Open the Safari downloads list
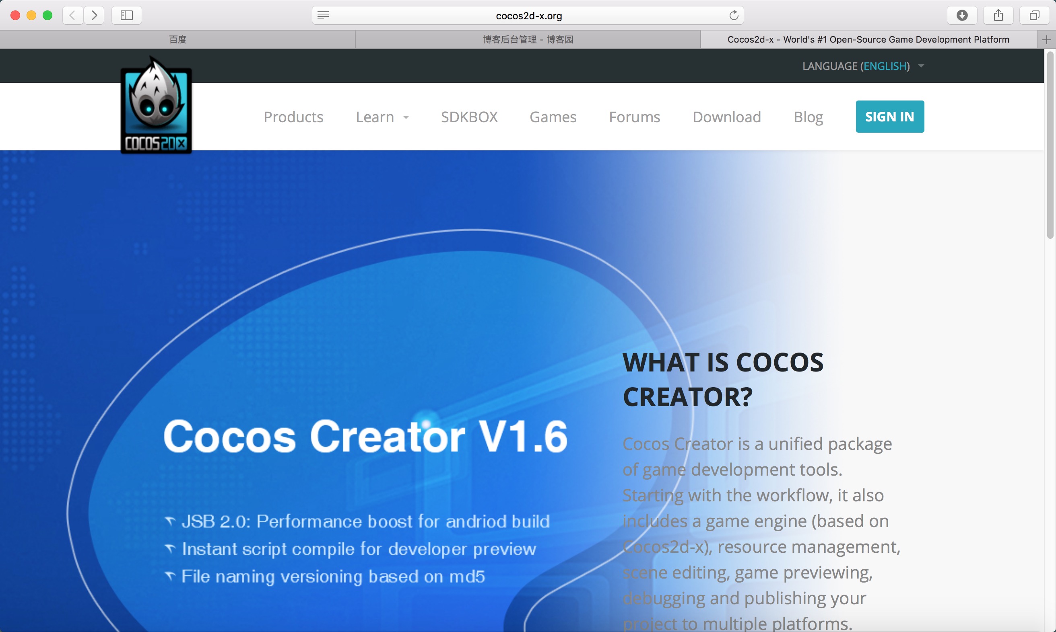Viewport: 1056px width, 632px height. [962, 15]
